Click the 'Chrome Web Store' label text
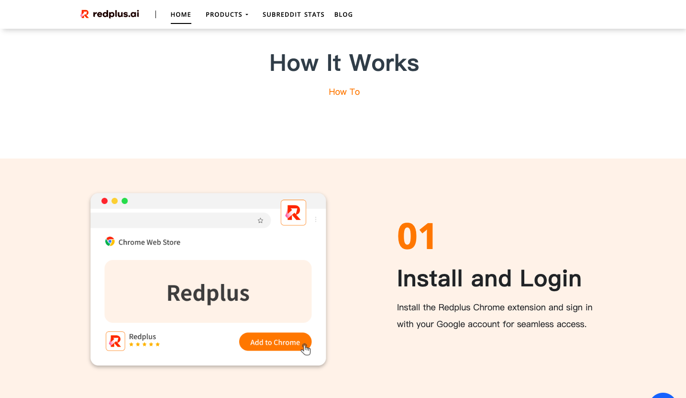The image size is (686, 398). 149,242
